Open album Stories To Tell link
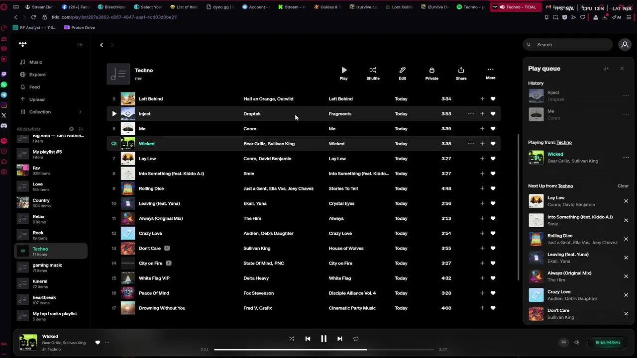The width and height of the screenshot is (637, 358). 343,188
